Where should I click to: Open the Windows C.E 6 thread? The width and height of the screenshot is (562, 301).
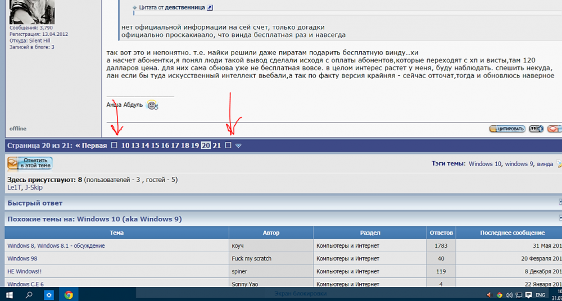click(x=25, y=284)
